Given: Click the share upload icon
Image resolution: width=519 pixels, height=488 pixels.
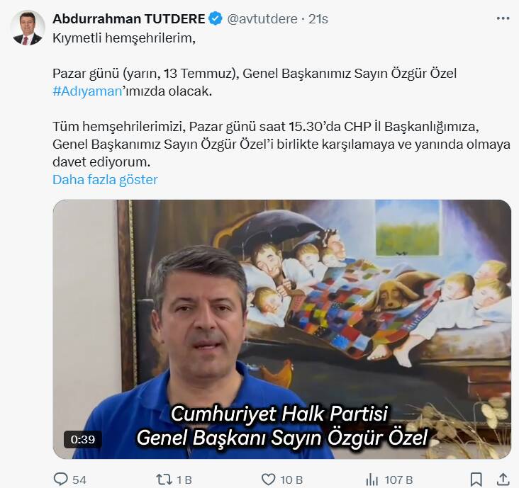Looking at the screenshot, I should coord(503,479).
